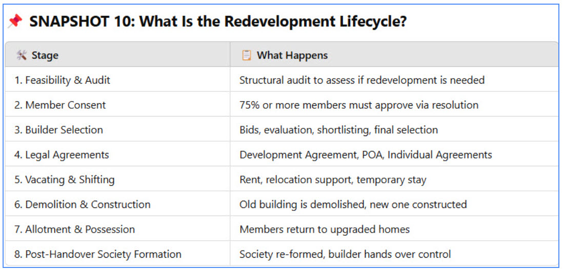Select the SNAPSHOT 10 heading text
The image size is (563, 269).
[x=218, y=22]
